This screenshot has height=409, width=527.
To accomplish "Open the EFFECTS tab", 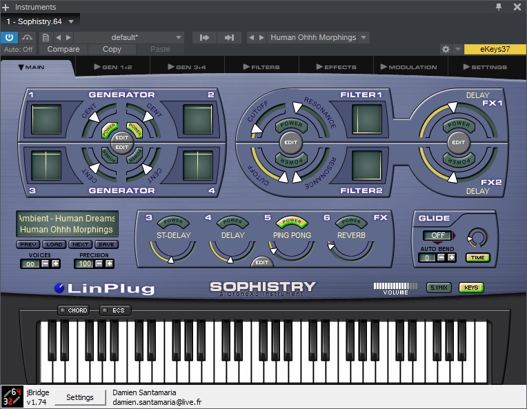I will click(x=336, y=67).
